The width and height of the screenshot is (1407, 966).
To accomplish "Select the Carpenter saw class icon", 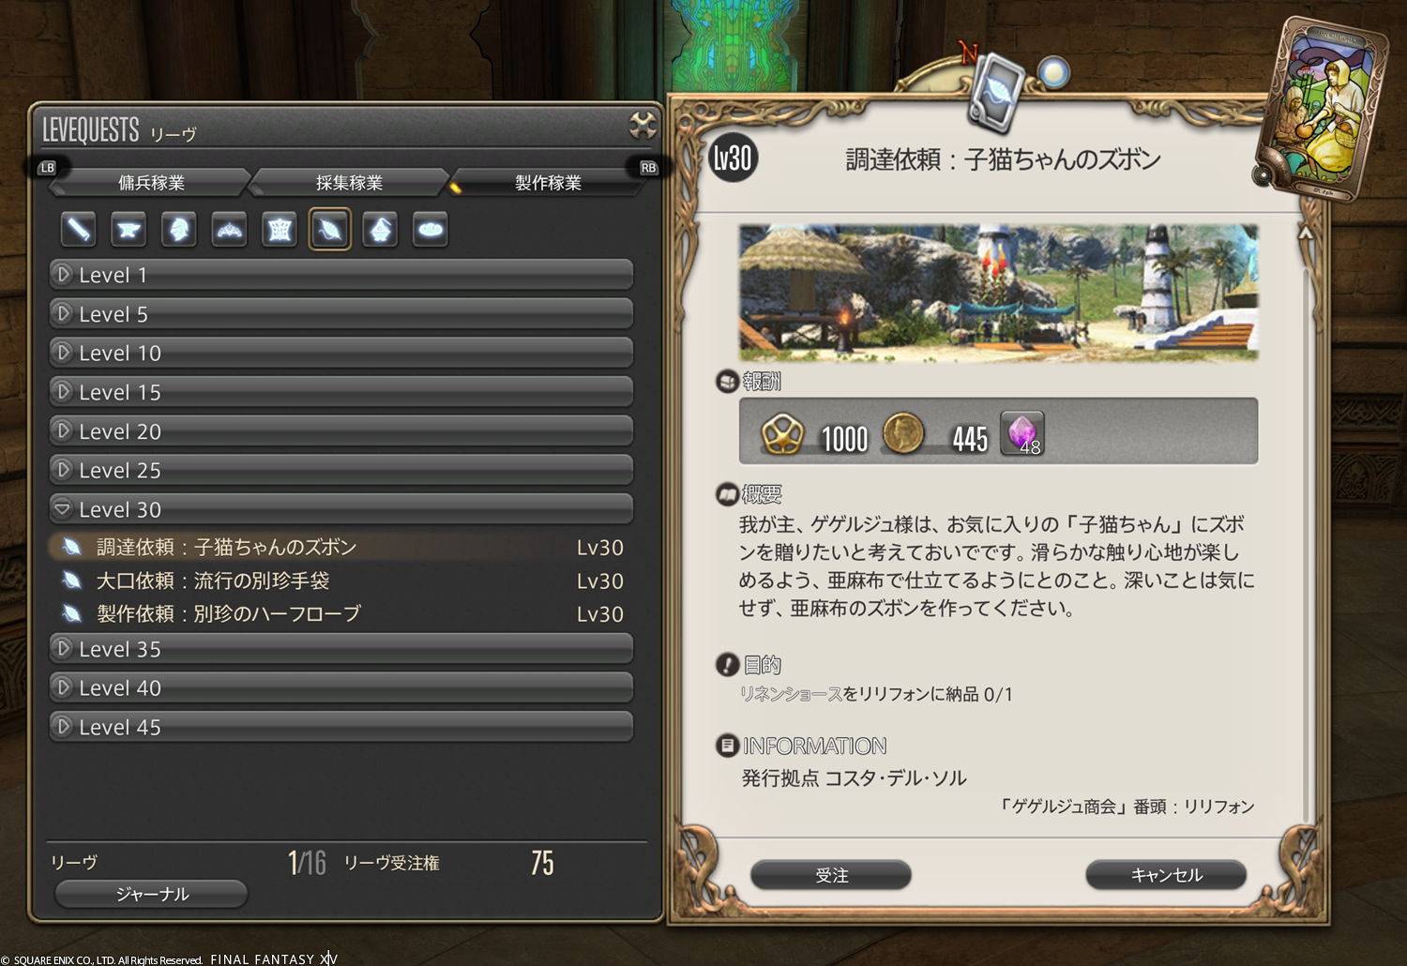I will point(78,229).
